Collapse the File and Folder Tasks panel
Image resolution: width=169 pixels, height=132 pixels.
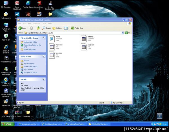tap(44, 38)
